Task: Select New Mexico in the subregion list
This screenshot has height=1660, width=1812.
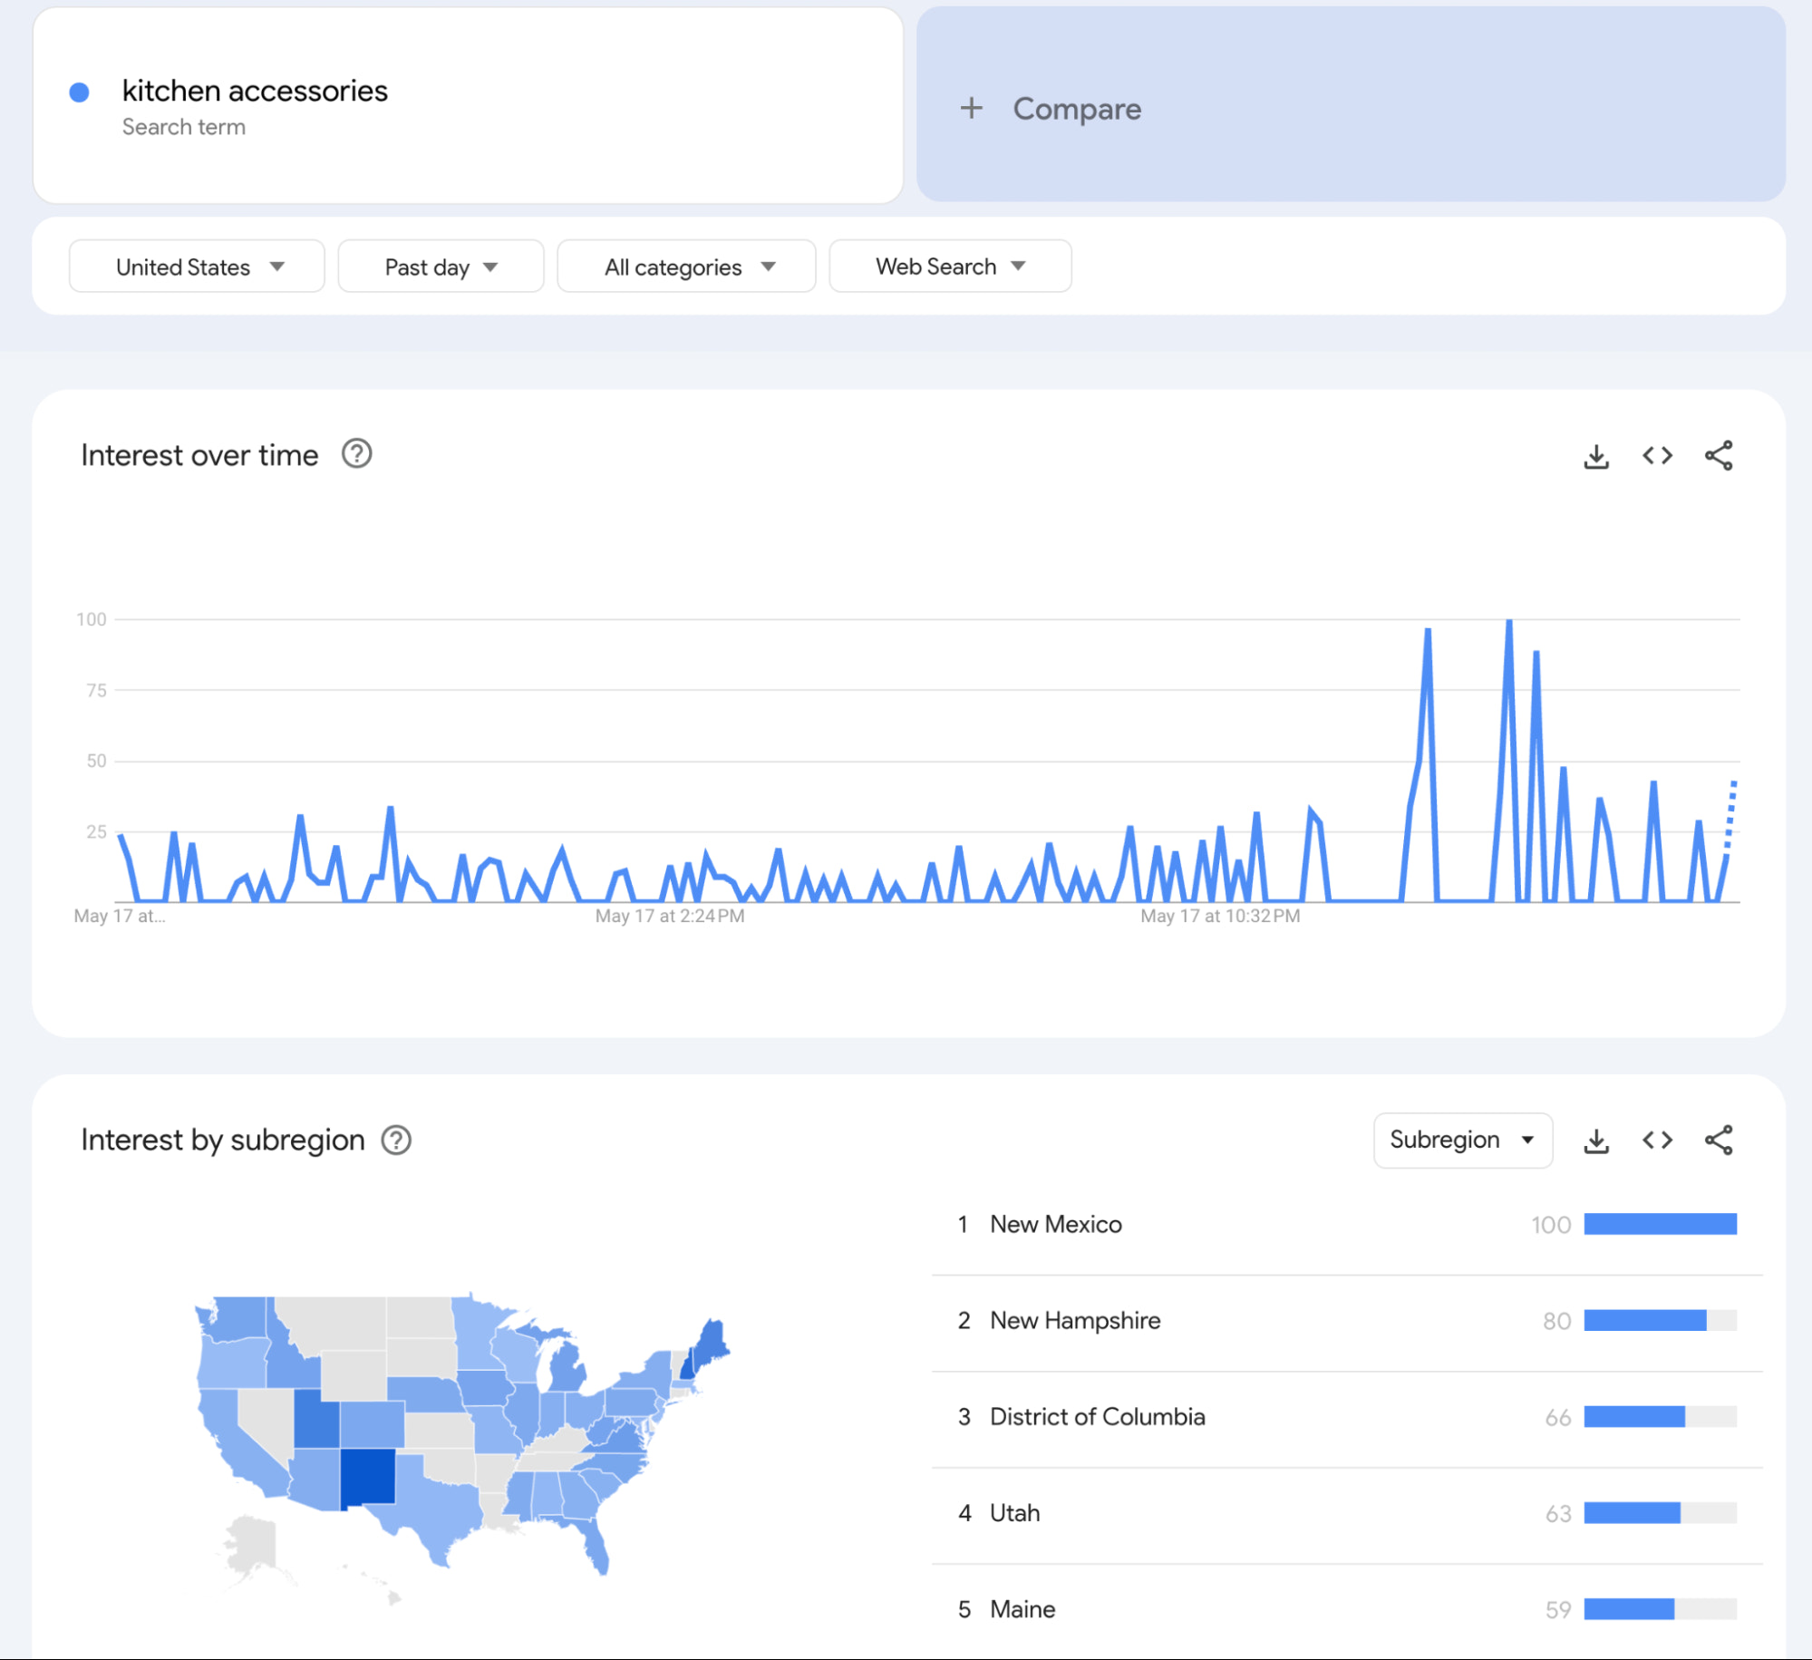Action: (x=1055, y=1225)
